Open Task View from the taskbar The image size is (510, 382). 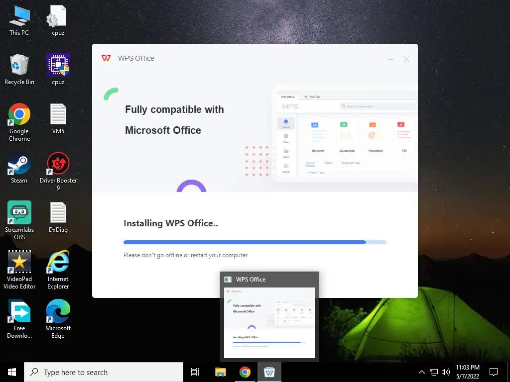tap(195, 372)
